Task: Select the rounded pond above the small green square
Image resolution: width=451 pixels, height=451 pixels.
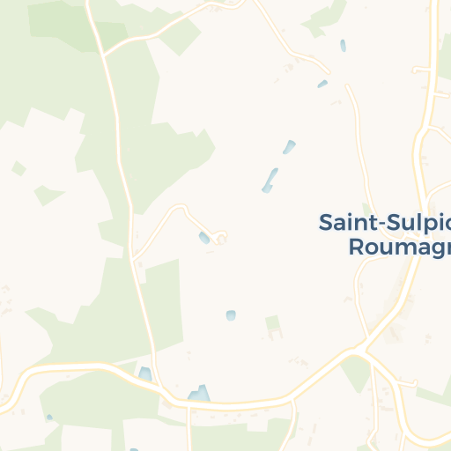Action: pyautogui.click(x=231, y=315)
